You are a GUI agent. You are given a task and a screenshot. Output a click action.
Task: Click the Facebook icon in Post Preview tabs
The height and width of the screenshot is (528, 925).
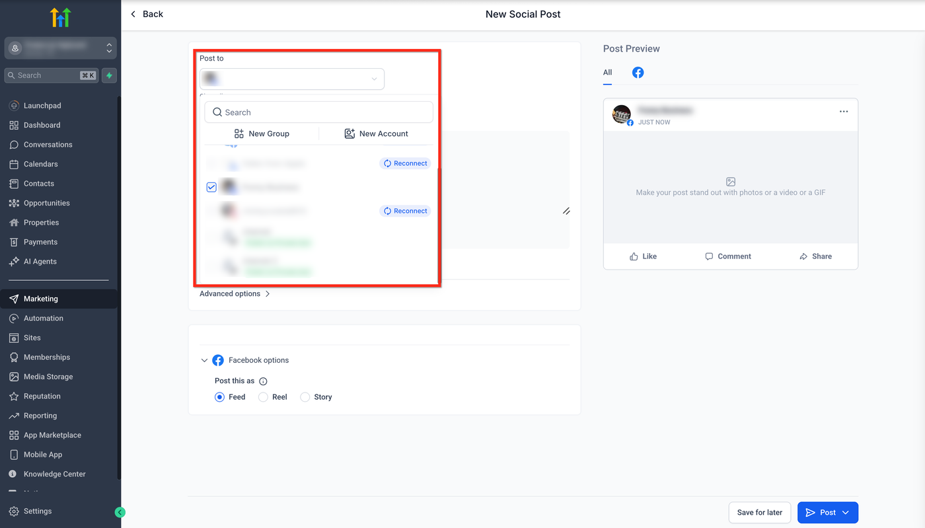click(x=638, y=73)
